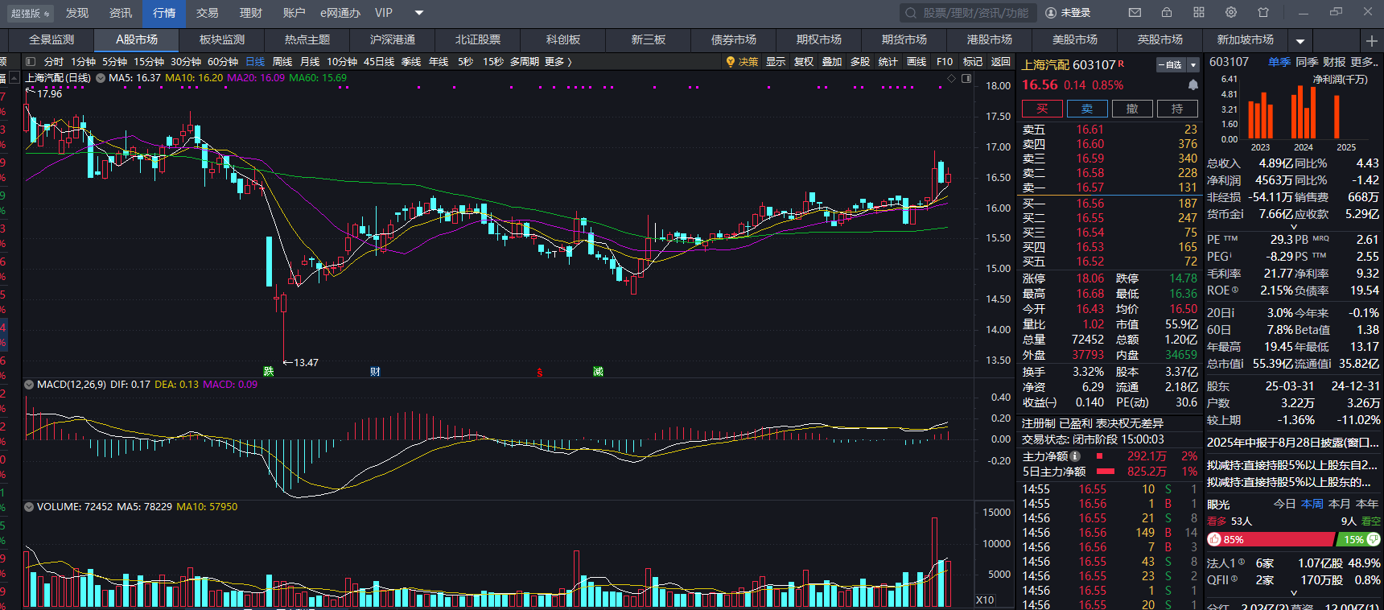Focus the 股票/理财/资讯/功能 search field
The height and width of the screenshot is (610, 1384).
(969, 13)
